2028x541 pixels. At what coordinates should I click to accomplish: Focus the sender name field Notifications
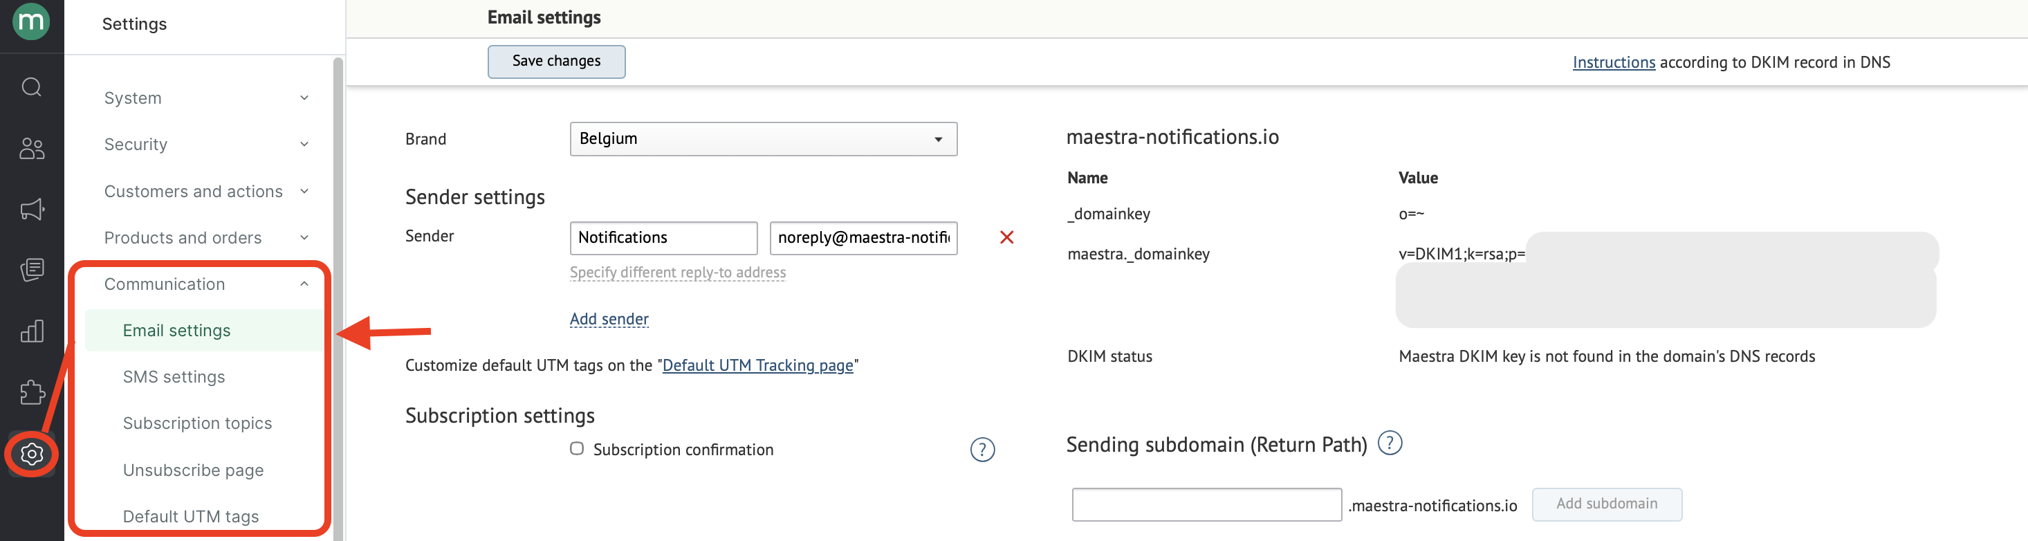point(663,238)
